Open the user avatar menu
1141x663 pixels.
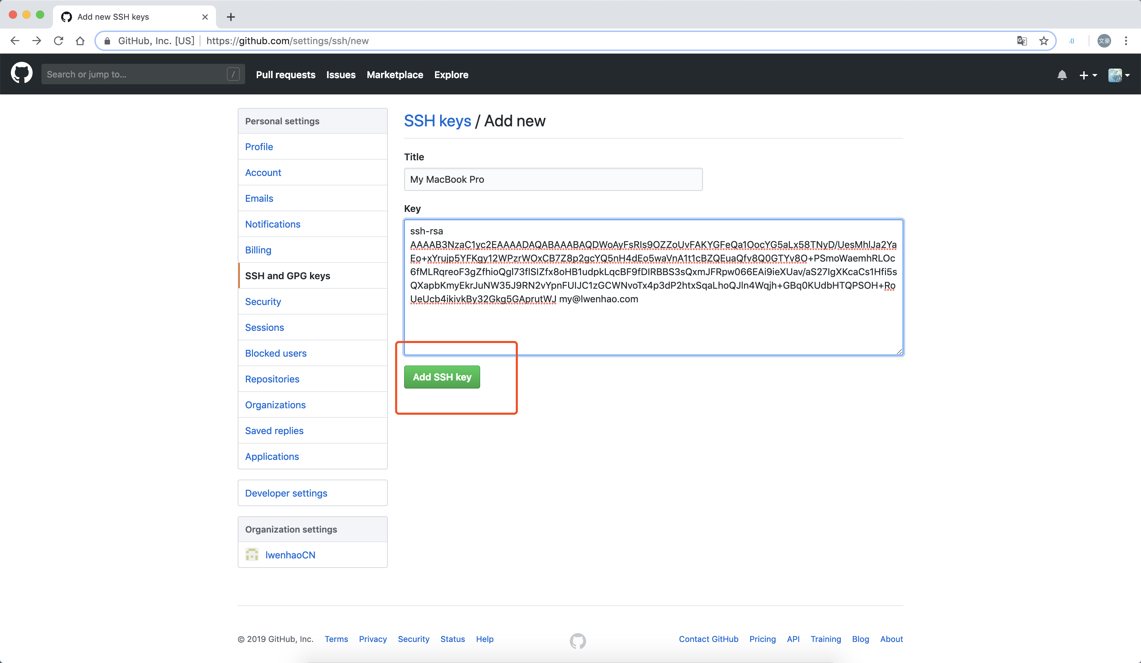[1118, 75]
